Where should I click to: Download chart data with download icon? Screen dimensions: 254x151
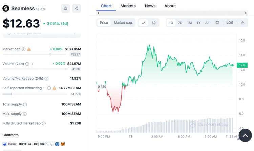coord(242,23)
